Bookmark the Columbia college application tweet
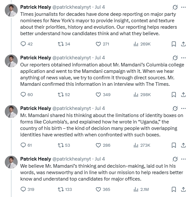 coord(174,95)
